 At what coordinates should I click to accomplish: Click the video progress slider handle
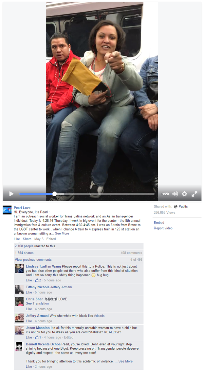(x=54, y=194)
